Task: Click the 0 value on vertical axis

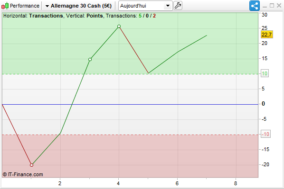Action: [264, 104]
